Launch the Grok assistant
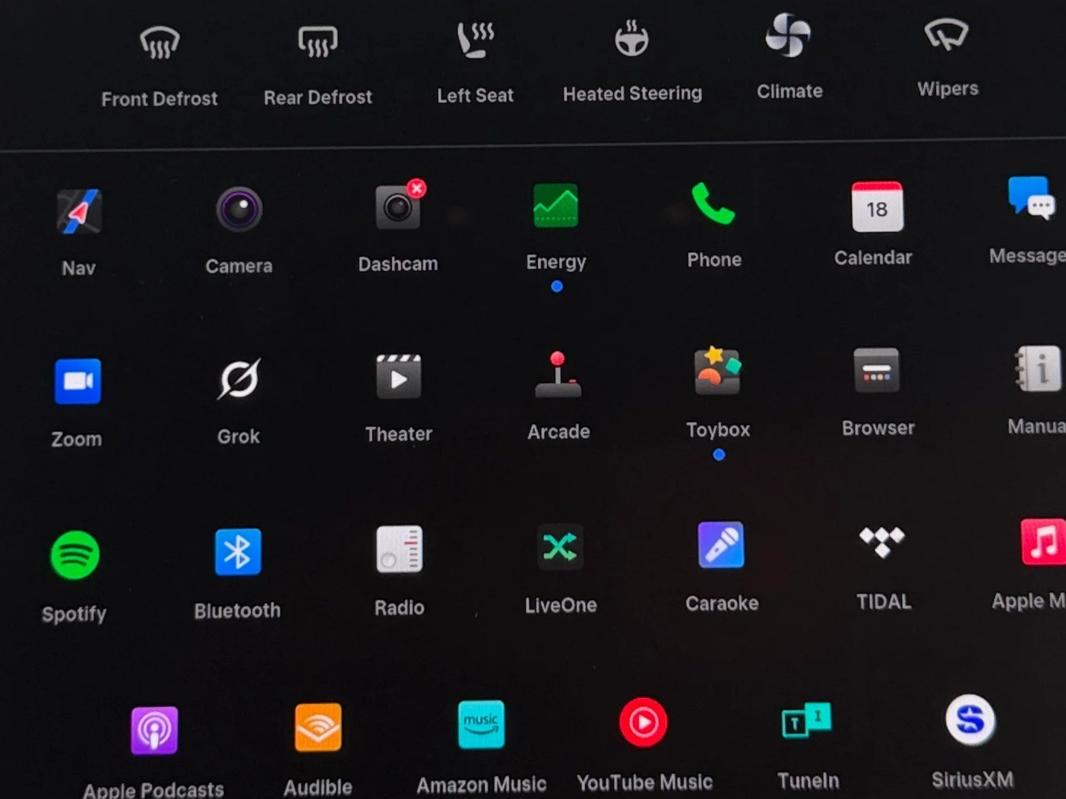1066x799 pixels. click(239, 378)
